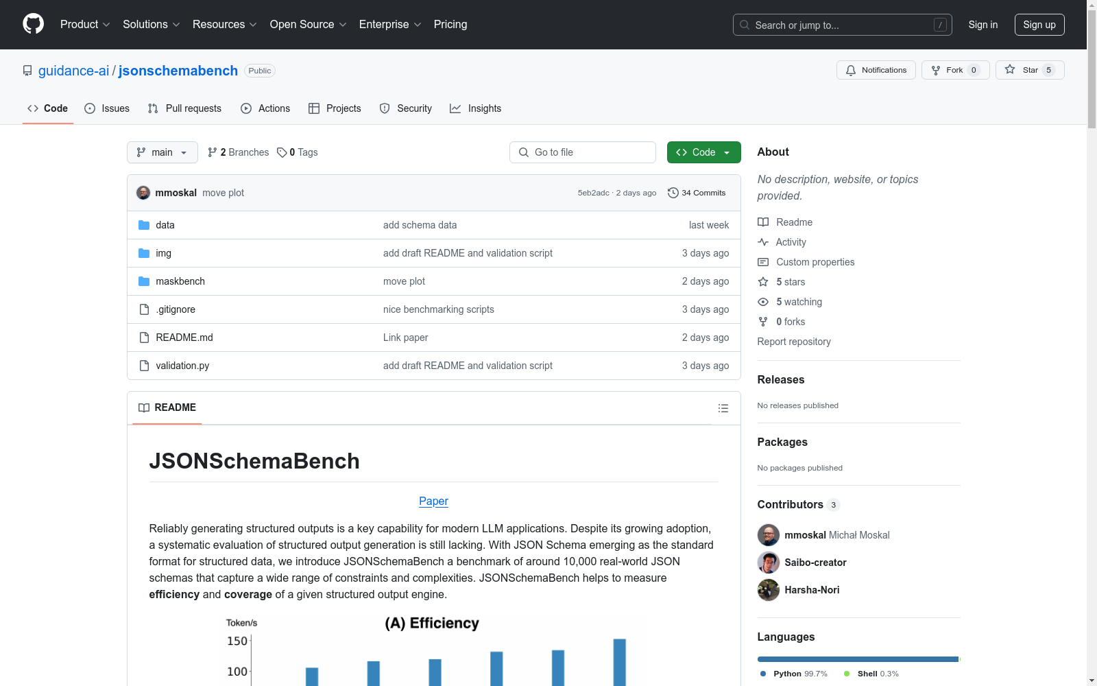Click the Sign up button

[1039, 25]
